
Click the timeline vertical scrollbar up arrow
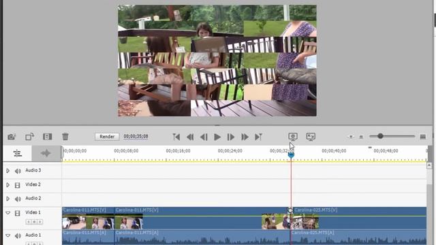click(429, 165)
